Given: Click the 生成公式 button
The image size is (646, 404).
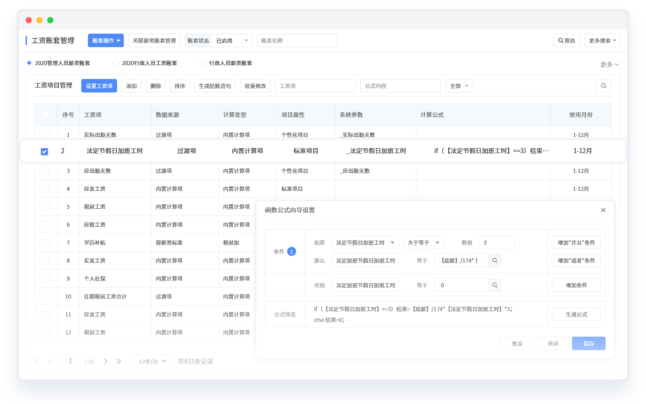Looking at the screenshot, I should tap(576, 314).
